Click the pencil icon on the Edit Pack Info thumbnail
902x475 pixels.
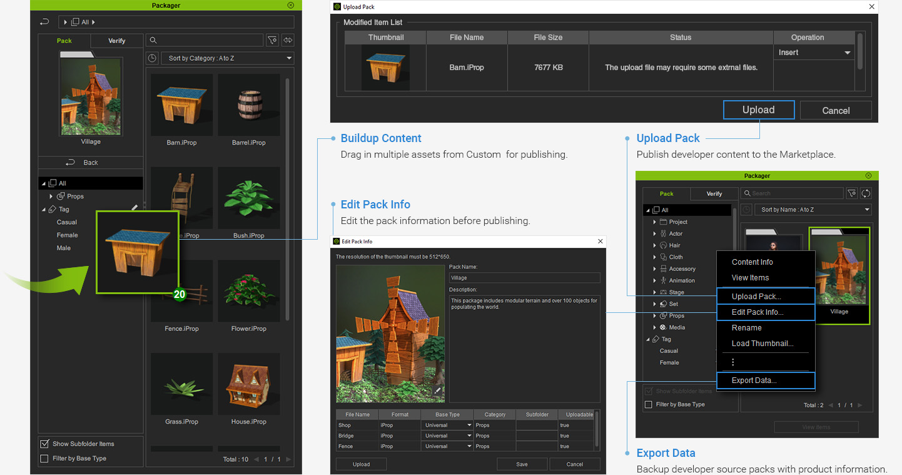tap(438, 391)
